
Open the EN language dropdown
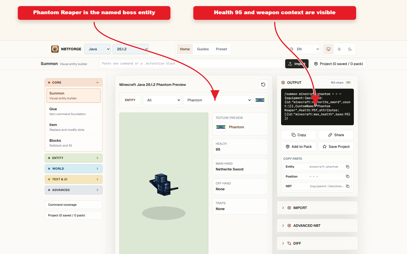303,49
